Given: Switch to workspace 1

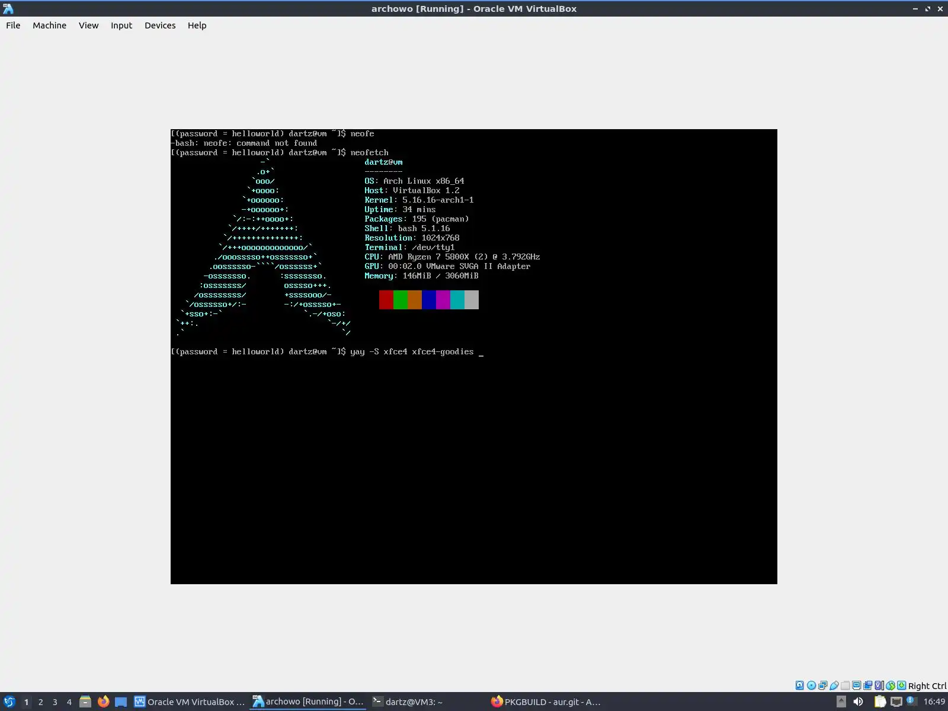Looking at the screenshot, I should coord(26,702).
